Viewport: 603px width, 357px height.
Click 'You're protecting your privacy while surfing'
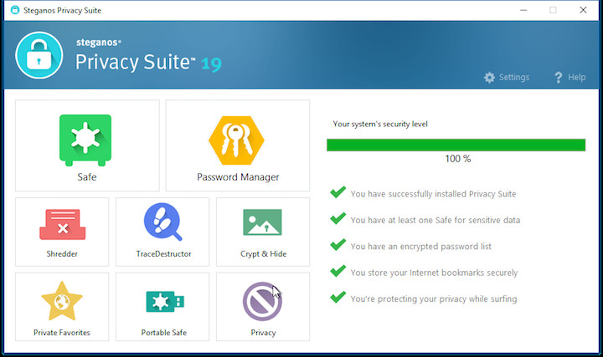point(434,299)
